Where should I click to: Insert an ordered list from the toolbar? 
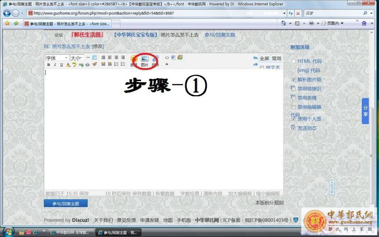pyautogui.click(x=116, y=64)
